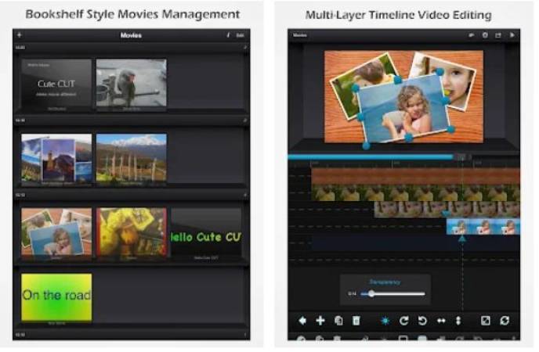
Task: Open the monkey video thumbnail
Action: 131,84
